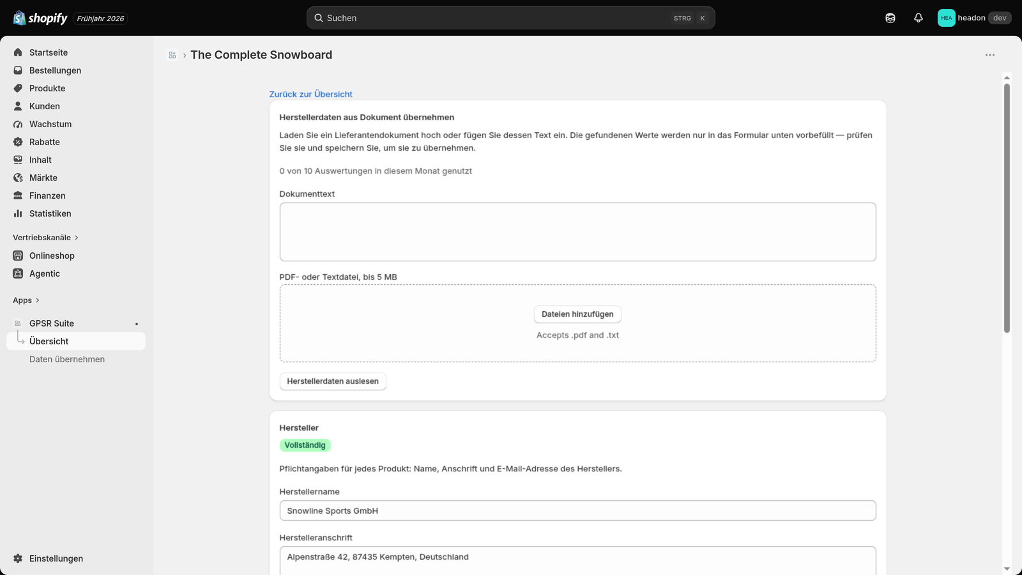The image size is (1022, 575).
Task: Click the Produkte tag icon
Action: (18, 88)
